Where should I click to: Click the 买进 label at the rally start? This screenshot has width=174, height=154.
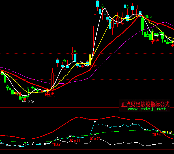click(93, 65)
